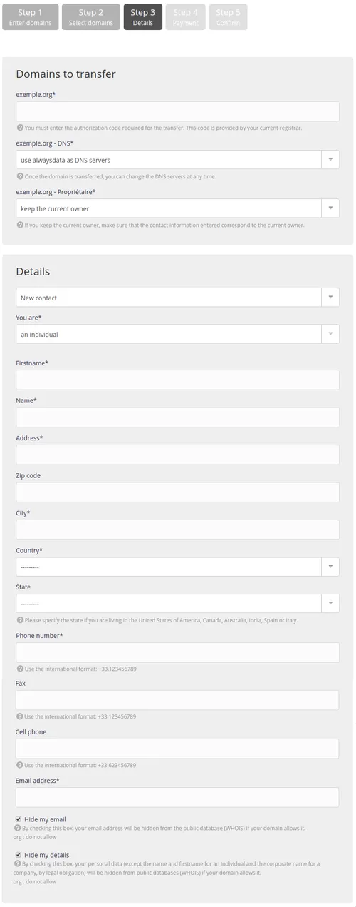This screenshot has height=907, width=356.
Task: Click the help icon below Fax field
Action: [20, 716]
